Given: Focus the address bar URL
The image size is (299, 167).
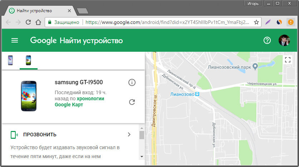Looking at the screenshot, I should point(167,22).
